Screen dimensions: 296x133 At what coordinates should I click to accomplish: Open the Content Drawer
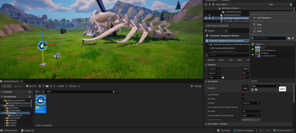[x=9, y=130]
